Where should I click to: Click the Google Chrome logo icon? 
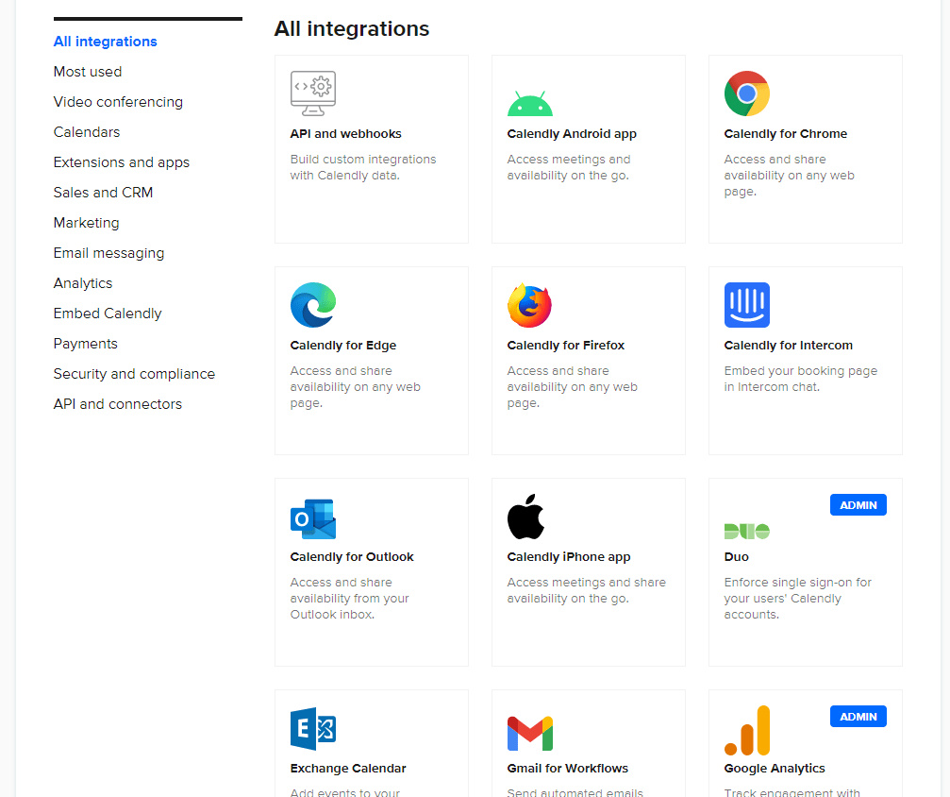pyautogui.click(x=746, y=93)
